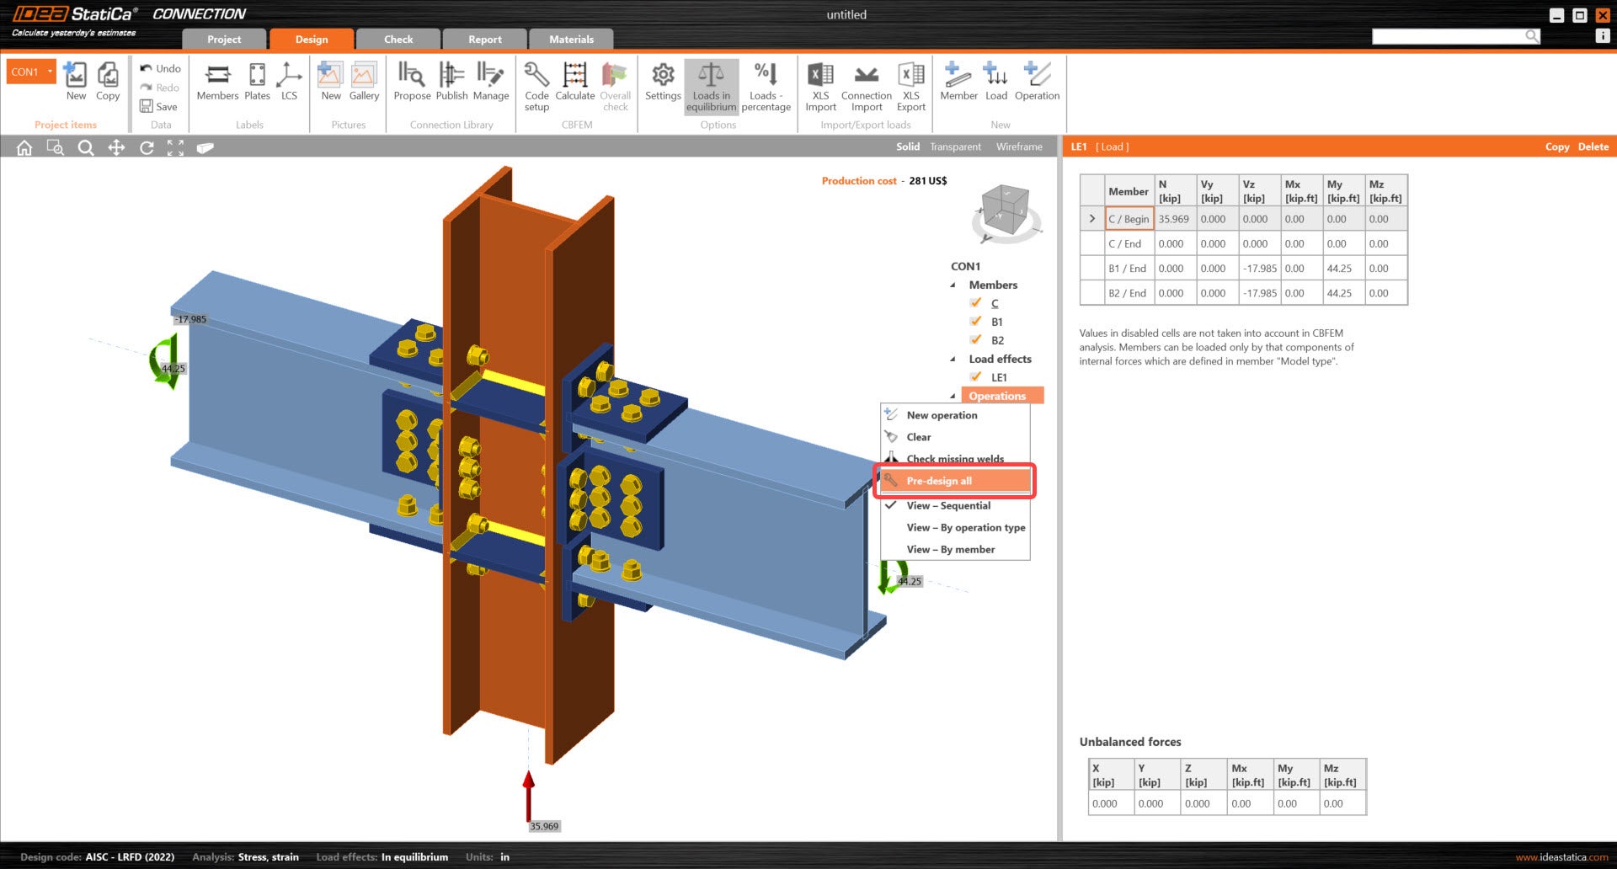This screenshot has height=869, width=1617.
Task: Click the Calculate icon in CBFEM group
Action: [x=574, y=82]
